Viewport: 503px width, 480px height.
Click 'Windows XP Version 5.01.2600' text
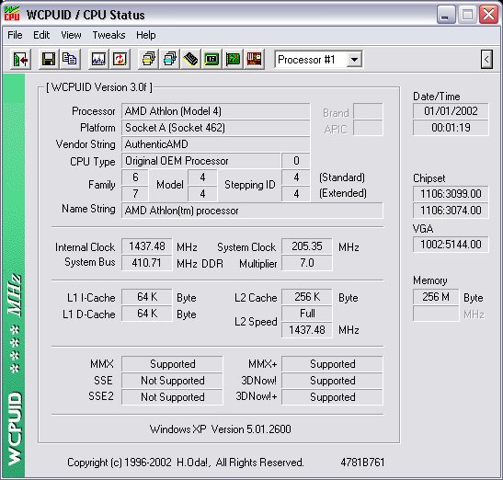pos(221,429)
